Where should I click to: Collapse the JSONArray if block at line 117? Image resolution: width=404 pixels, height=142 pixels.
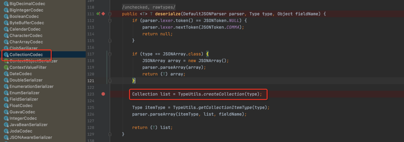[x=110, y=54]
